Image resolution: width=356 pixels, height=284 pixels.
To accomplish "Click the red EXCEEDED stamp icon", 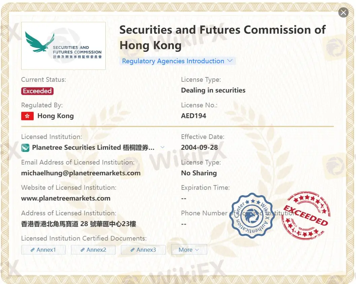I will [x=305, y=215].
